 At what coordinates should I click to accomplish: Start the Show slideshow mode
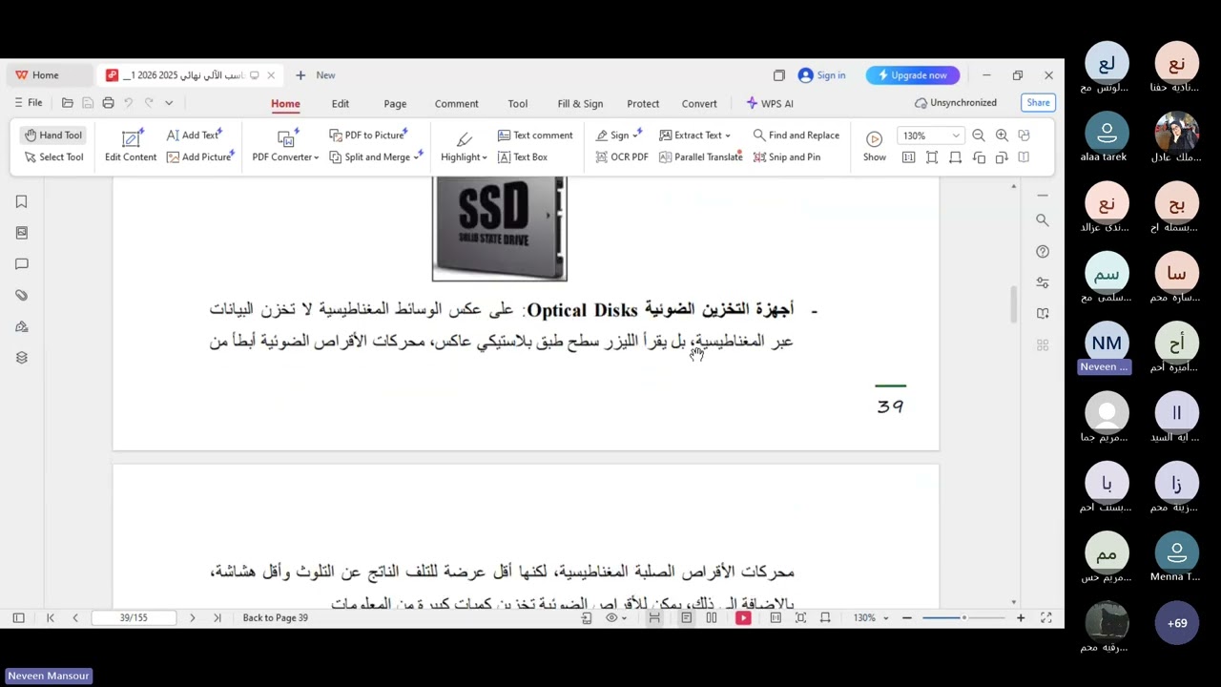pos(874,146)
